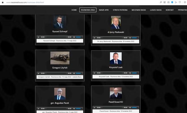Go to the HOME menu item

coord(74,10)
